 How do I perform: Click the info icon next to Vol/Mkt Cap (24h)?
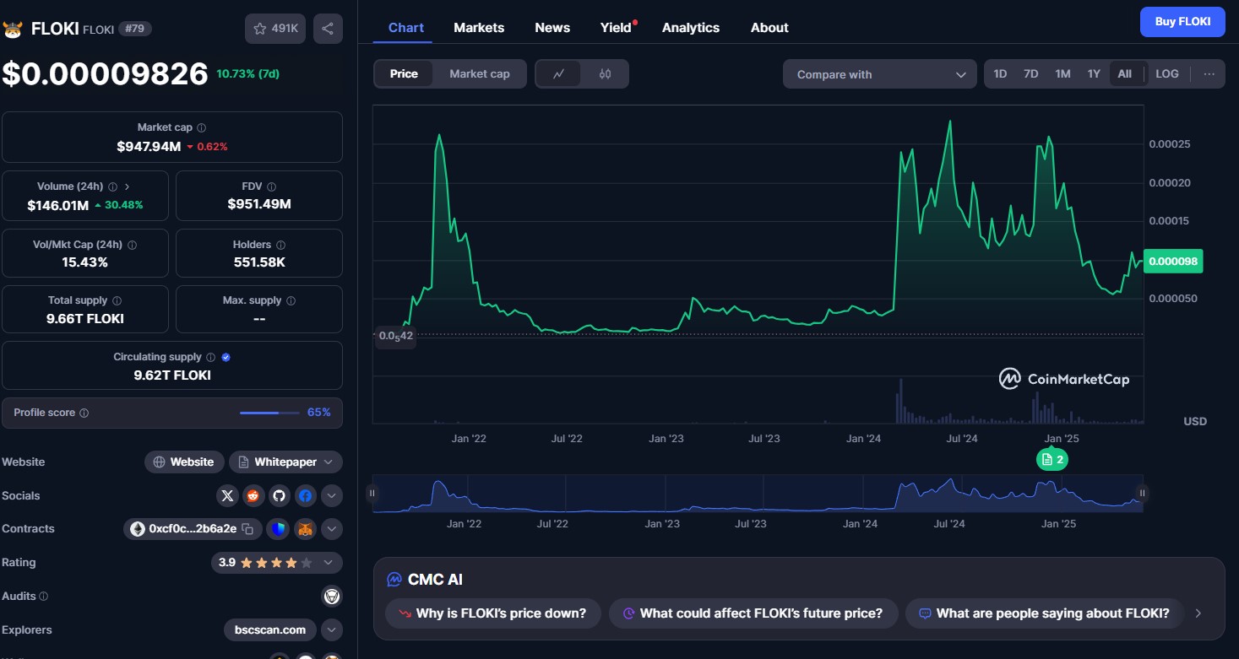pos(132,245)
